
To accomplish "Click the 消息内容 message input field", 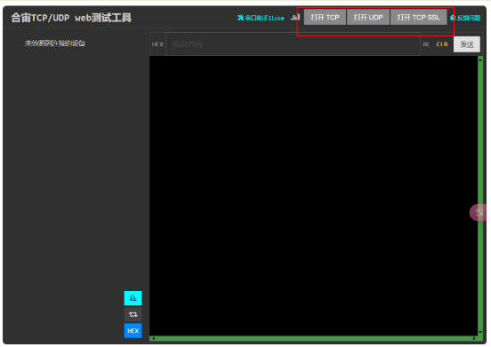I will [x=293, y=44].
